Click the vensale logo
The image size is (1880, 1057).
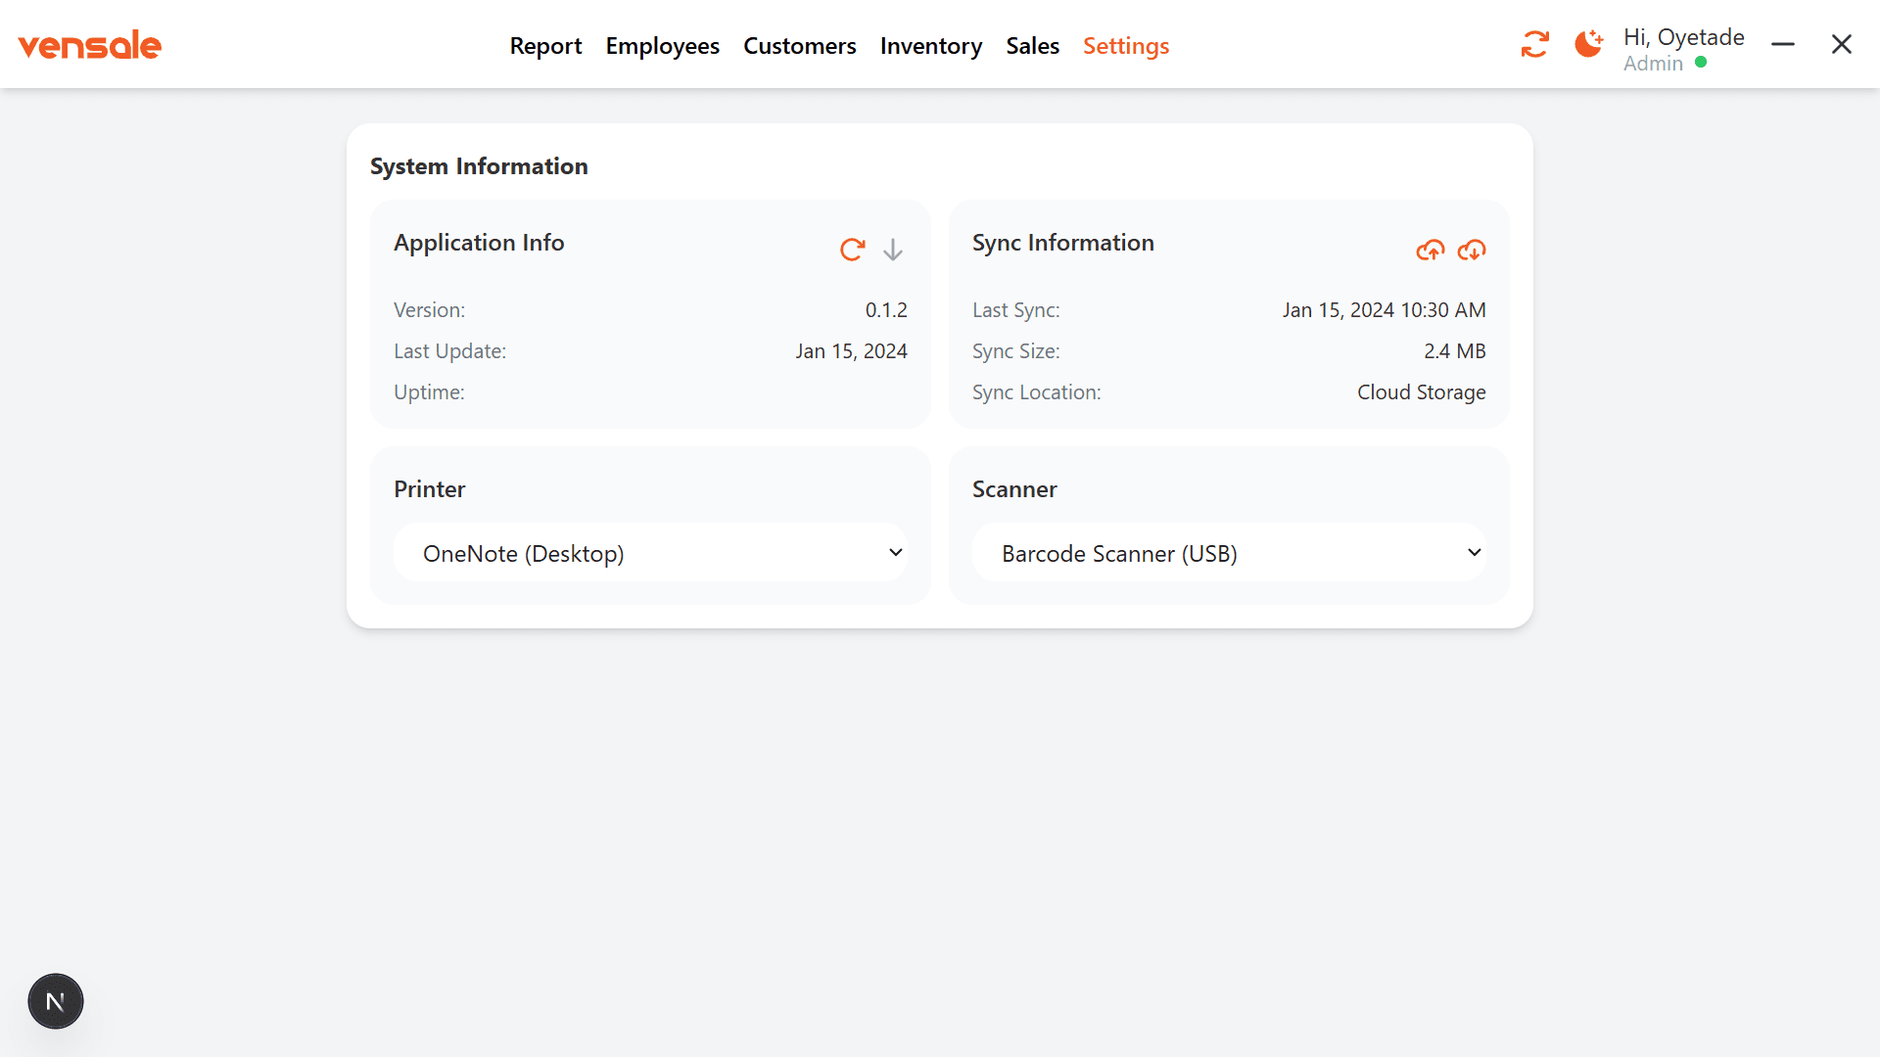coord(89,45)
